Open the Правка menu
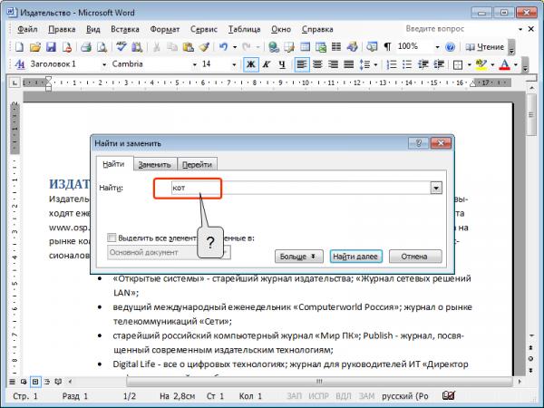This screenshot has width=544, height=408. 62,30
